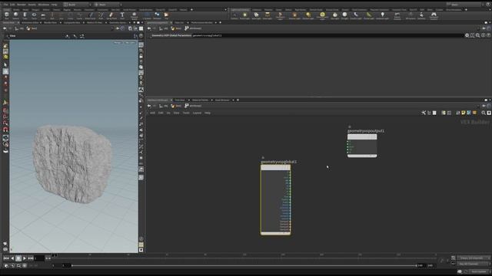Open network editor Add menu
The width and height of the screenshot is (492, 276).
pos(152,113)
